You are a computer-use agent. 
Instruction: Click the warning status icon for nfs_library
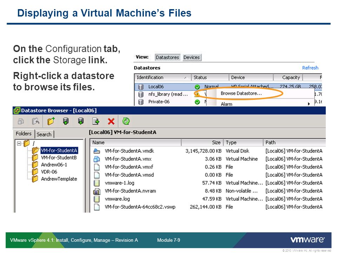[x=197, y=94]
